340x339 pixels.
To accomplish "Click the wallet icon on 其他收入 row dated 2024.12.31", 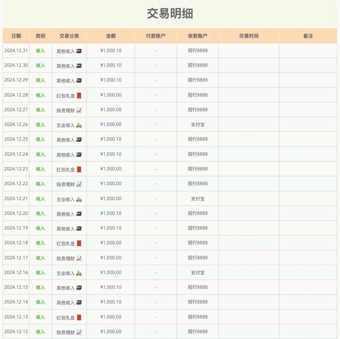I will tap(80, 51).
